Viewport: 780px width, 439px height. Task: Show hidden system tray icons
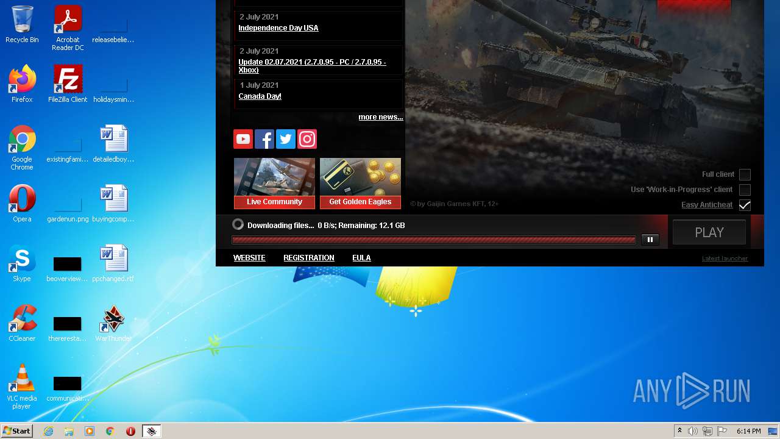pos(679,431)
